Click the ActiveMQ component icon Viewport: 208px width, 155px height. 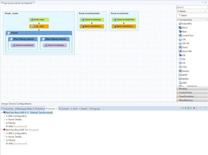tap(180, 24)
